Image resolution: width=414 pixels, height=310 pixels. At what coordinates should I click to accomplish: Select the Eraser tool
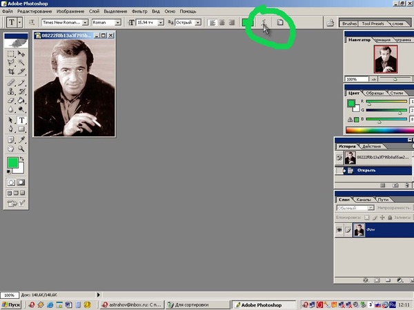tap(10, 100)
